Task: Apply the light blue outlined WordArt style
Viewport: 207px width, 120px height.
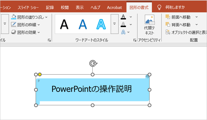Action: 101,24
